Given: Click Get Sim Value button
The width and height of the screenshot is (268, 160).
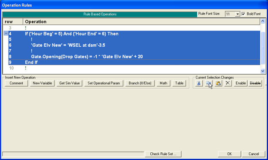Looking at the screenshot, I should click(70, 83).
